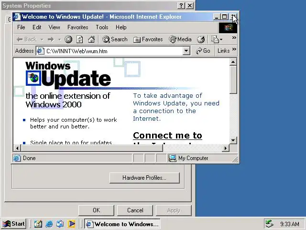Refresh the page with Refresh icon
The image size is (306, 230).
(x=80, y=39)
